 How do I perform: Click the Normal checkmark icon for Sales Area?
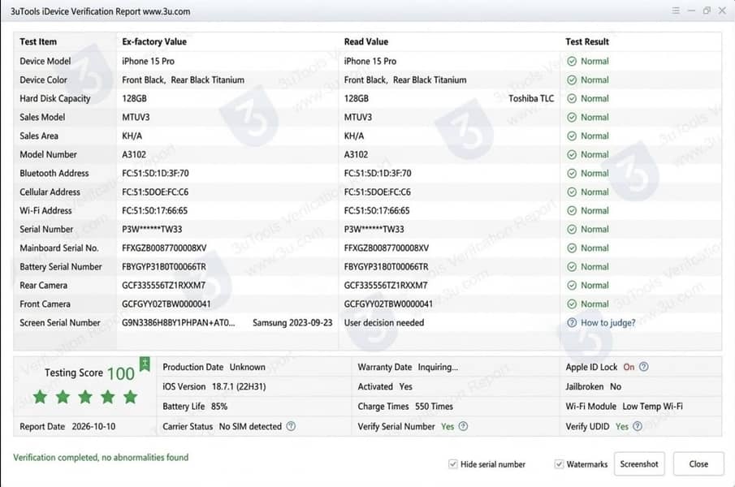pyautogui.click(x=572, y=136)
